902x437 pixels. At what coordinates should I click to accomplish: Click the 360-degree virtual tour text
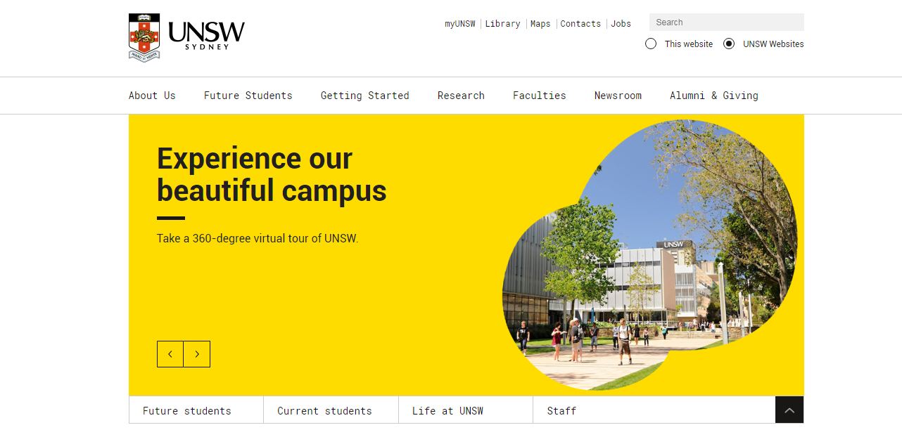(x=258, y=238)
